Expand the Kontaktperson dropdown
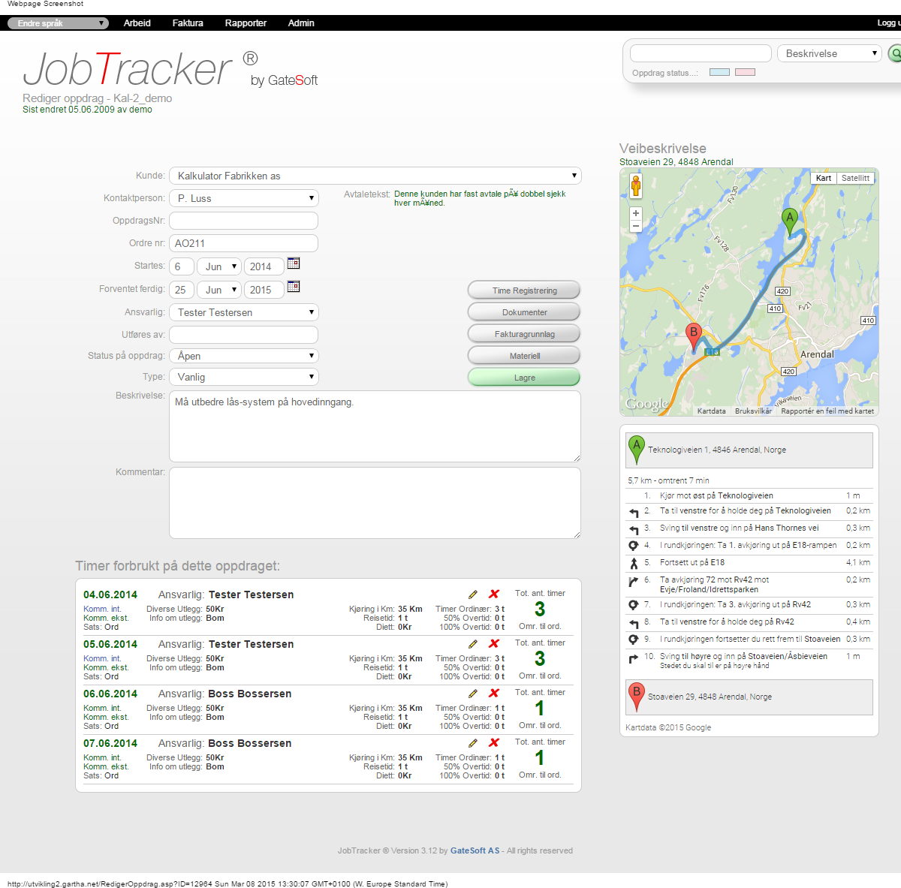Image resolution: width=901 pixels, height=888 pixels. pyautogui.click(x=244, y=198)
